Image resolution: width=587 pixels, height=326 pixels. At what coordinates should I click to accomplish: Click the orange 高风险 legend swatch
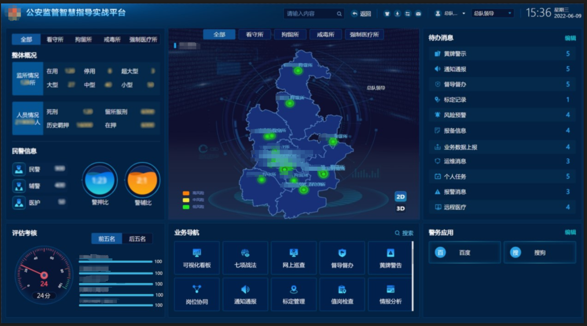click(x=186, y=193)
